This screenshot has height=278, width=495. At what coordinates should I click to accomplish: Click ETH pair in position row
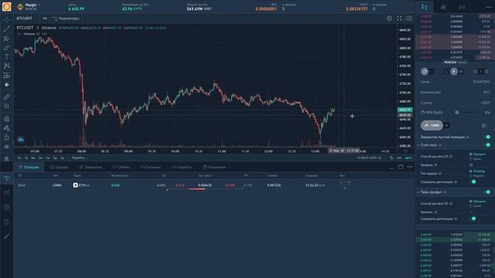tap(81, 185)
